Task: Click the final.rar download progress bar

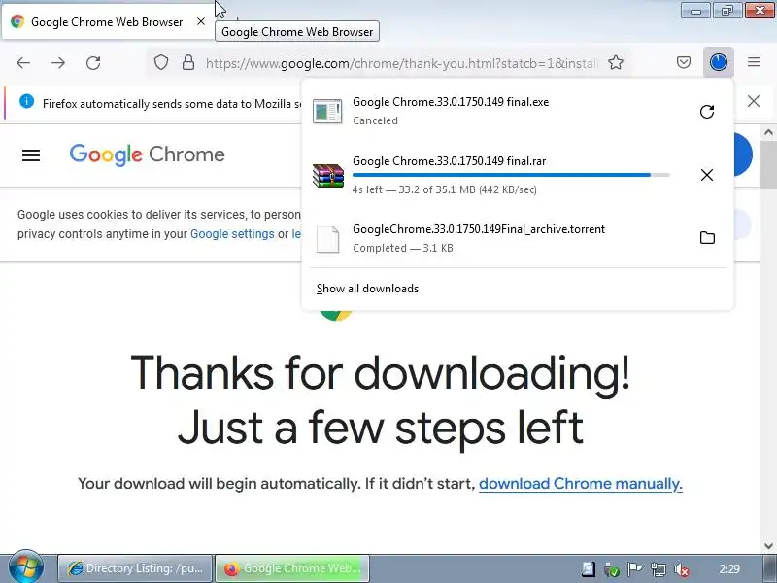Action: (511, 175)
